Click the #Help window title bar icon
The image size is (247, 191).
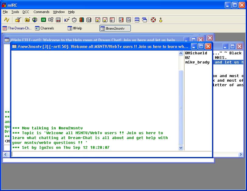tap(7, 40)
